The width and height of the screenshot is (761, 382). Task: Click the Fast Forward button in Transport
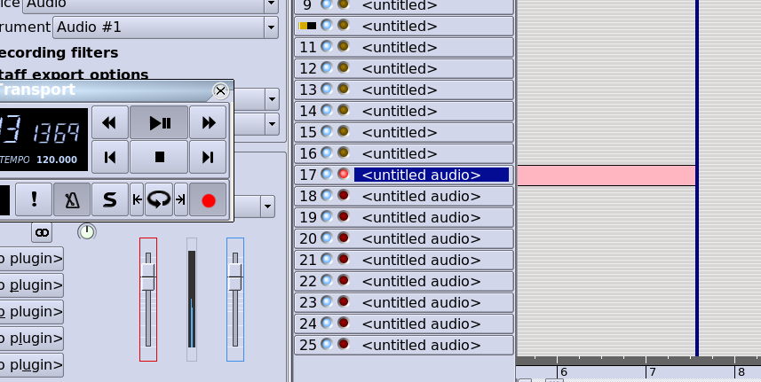coord(209,122)
